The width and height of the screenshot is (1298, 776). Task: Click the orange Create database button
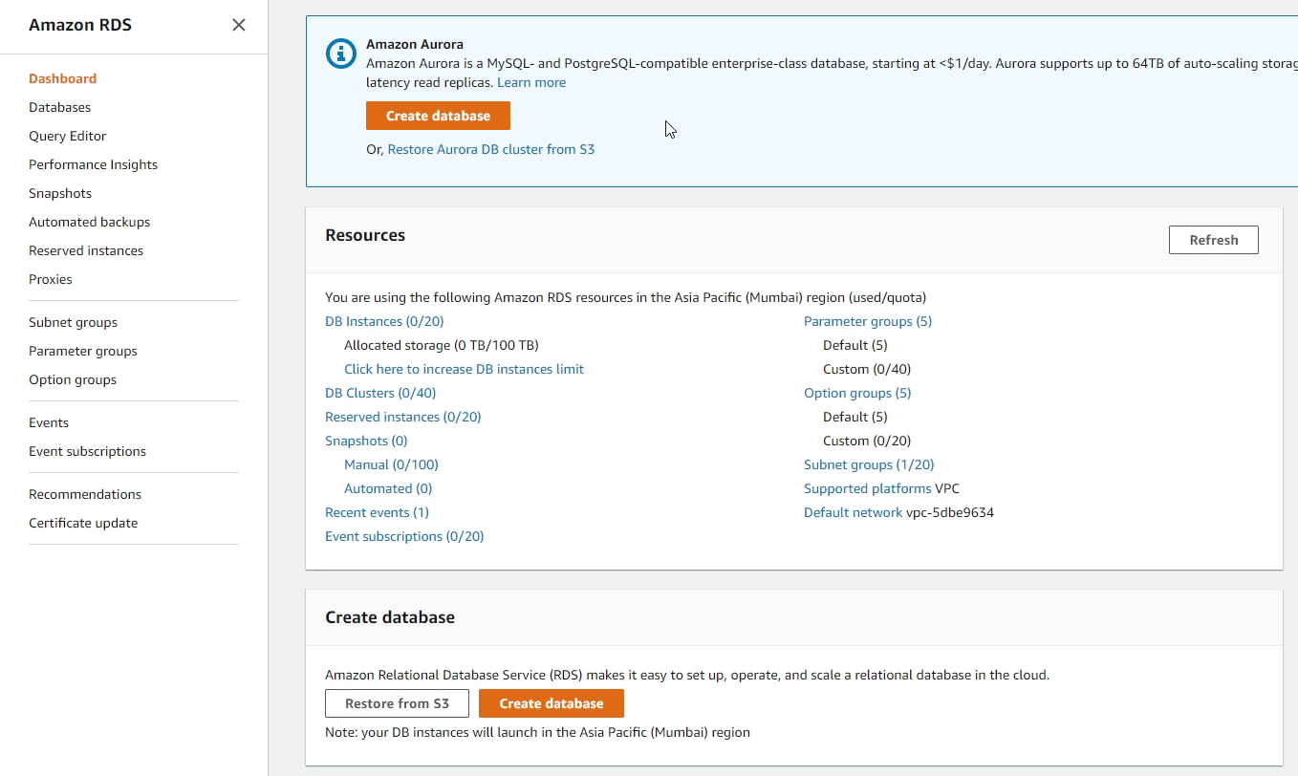438,115
